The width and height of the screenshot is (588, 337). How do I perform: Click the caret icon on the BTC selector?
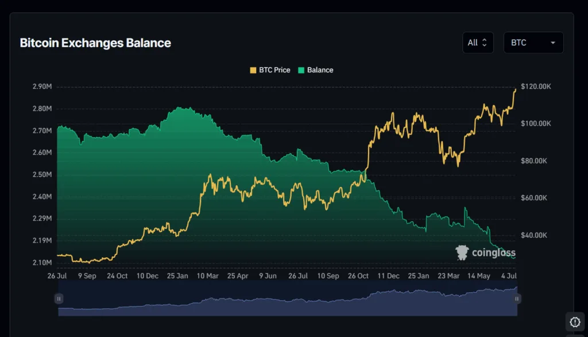click(552, 42)
